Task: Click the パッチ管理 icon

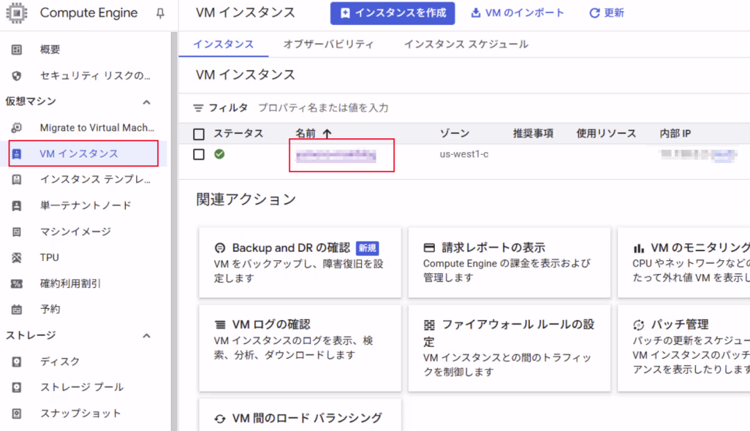Action: pyautogui.click(x=639, y=325)
